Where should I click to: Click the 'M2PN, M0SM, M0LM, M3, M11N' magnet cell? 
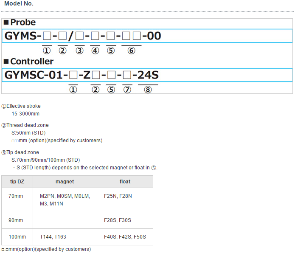click(65, 200)
